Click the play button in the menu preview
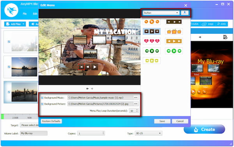Viewport: 234px width, 147px height. pyautogui.click(x=95, y=67)
